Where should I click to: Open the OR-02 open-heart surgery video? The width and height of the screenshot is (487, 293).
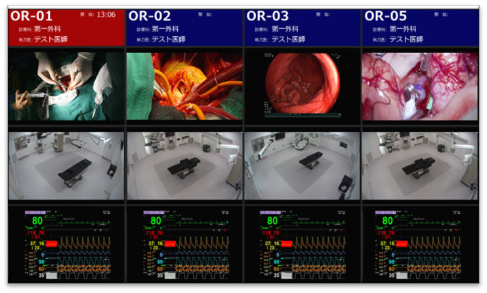coord(184,86)
